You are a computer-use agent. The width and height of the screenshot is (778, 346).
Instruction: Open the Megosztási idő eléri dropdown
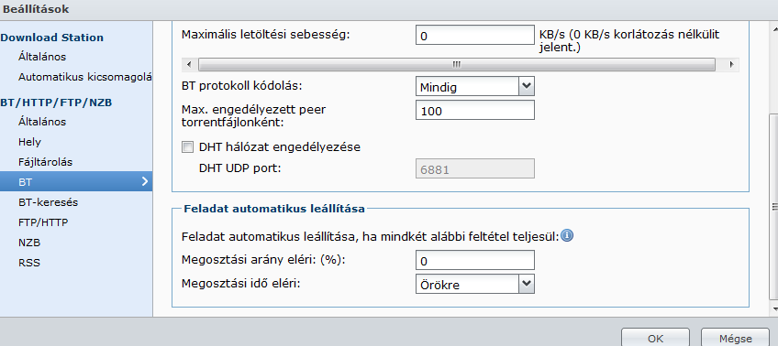475,285
